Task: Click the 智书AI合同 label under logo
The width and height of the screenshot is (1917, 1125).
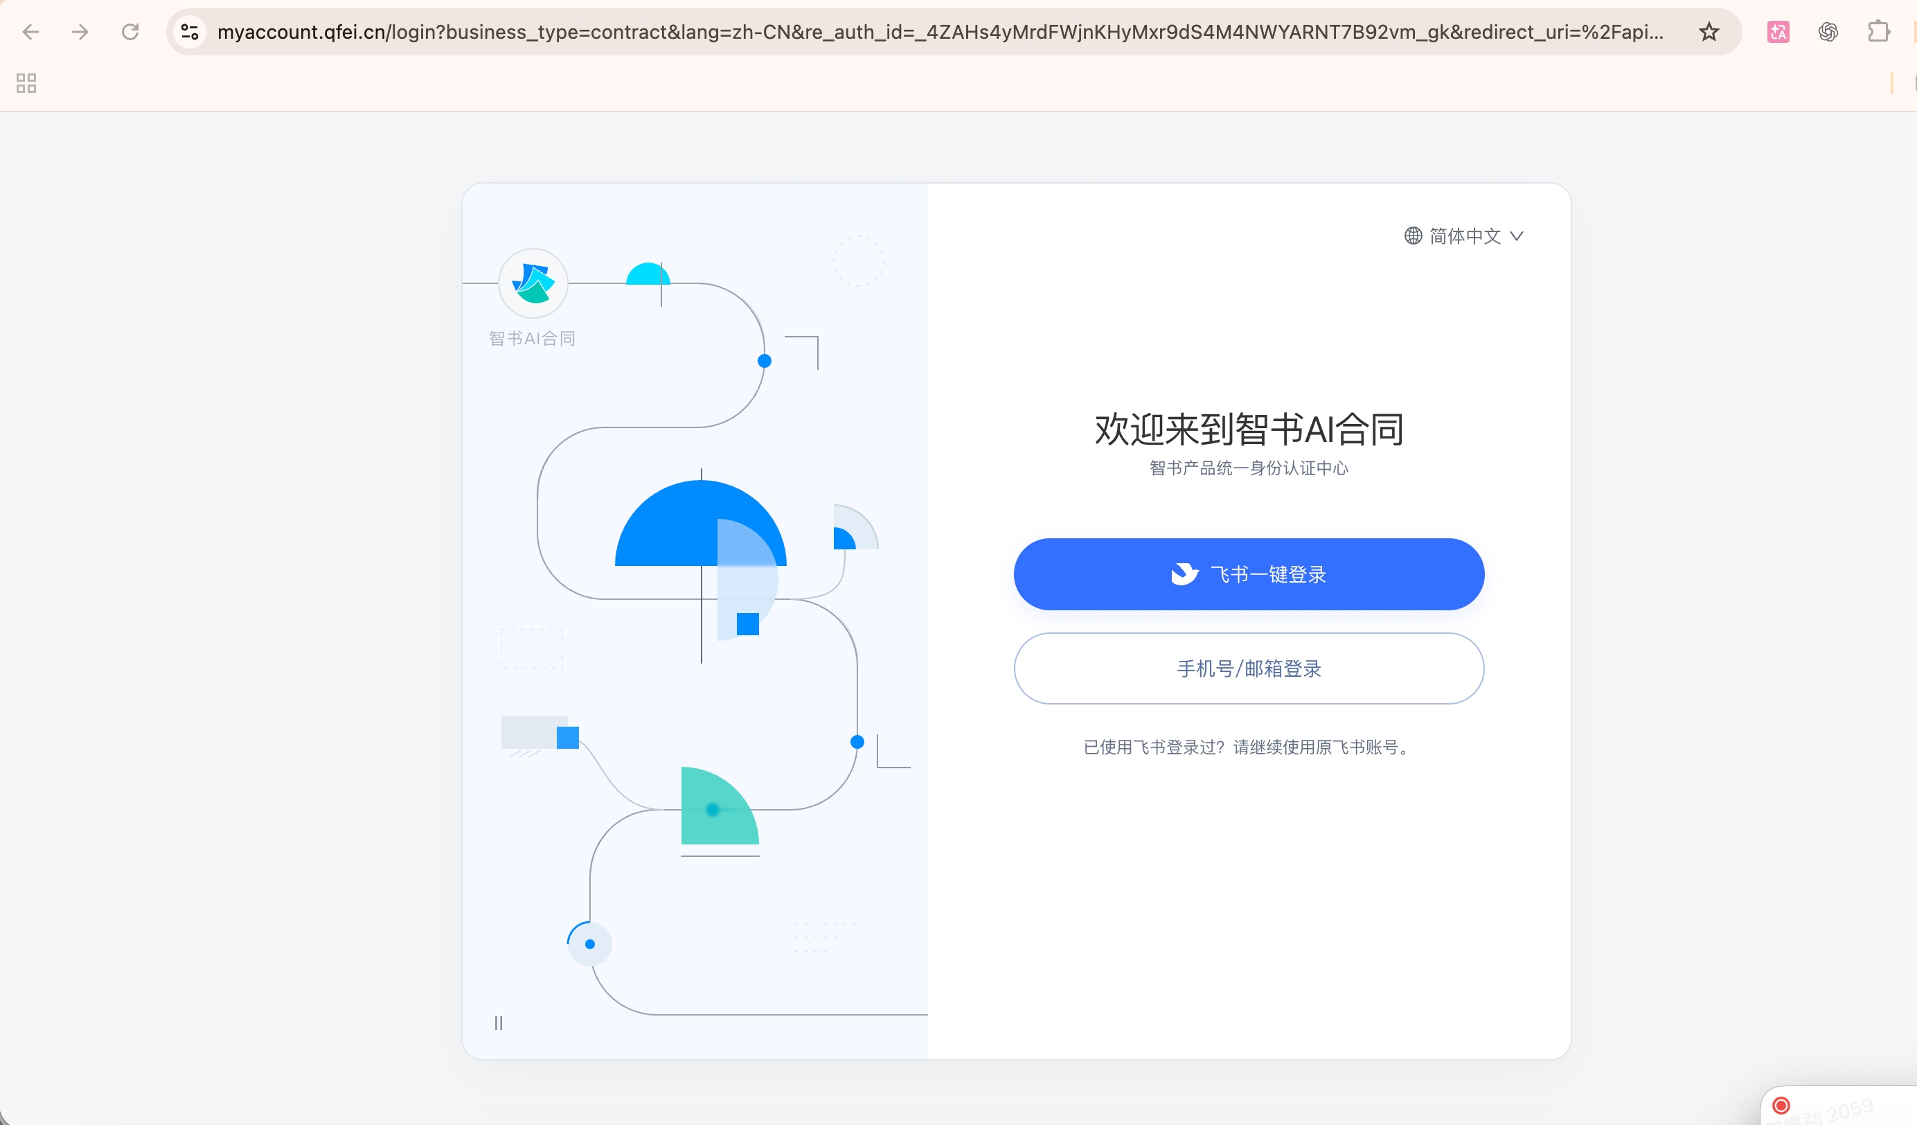Action: pyautogui.click(x=533, y=339)
